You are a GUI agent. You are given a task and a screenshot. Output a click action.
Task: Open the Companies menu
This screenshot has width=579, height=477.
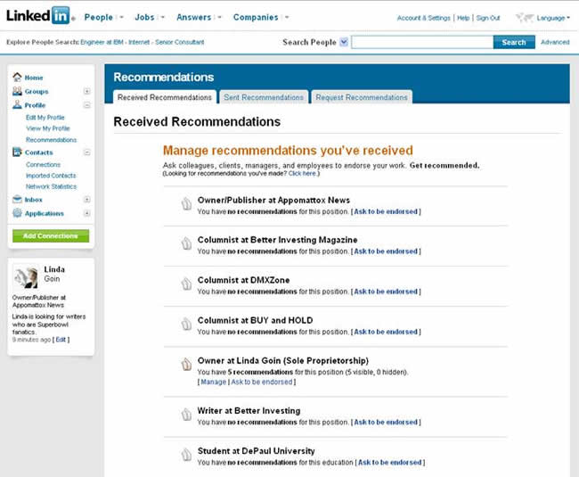click(x=256, y=17)
